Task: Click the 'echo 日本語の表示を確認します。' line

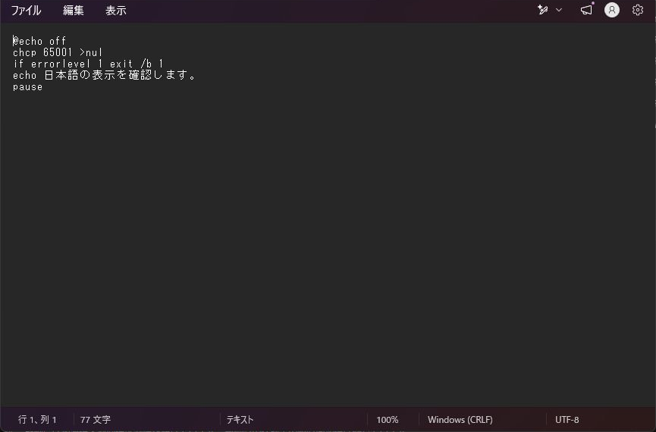Action: pyautogui.click(x=104, y=75)
